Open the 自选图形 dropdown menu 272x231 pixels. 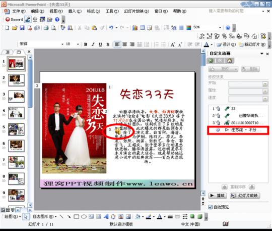point(45,217)
